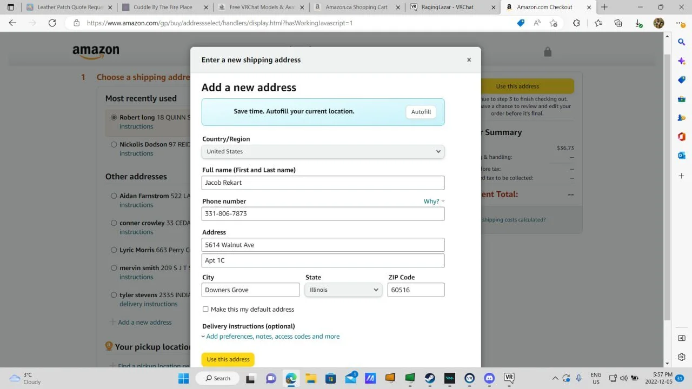
Task: Open sidebar Outlook icon
Action: 681,155
